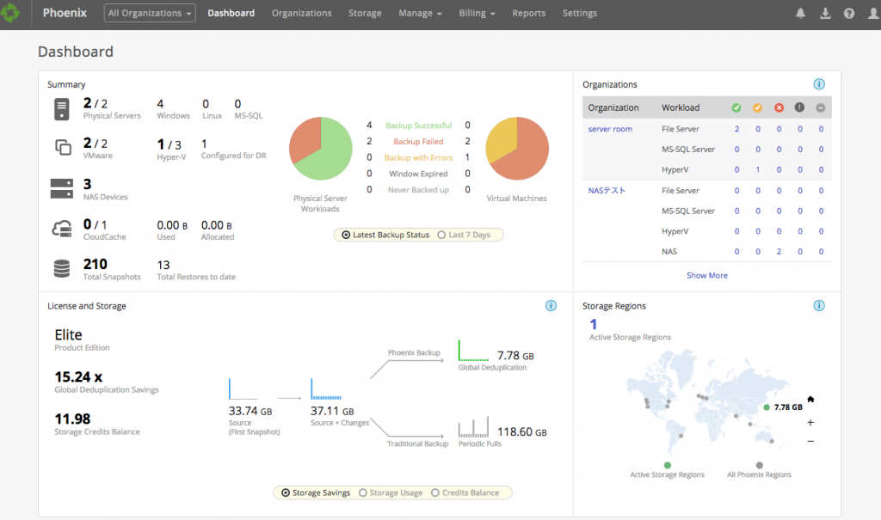The height and width of the screenshot is (520, 881).
Task: Click the Never Backed up legend label
Action: (x=419, y=190)
